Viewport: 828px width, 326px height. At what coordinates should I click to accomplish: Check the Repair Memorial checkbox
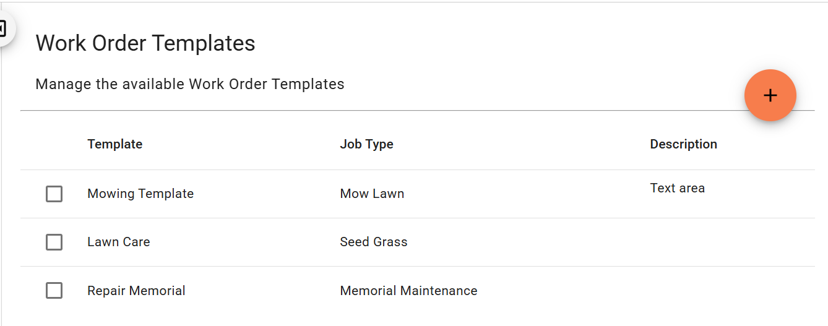point(54,291)
